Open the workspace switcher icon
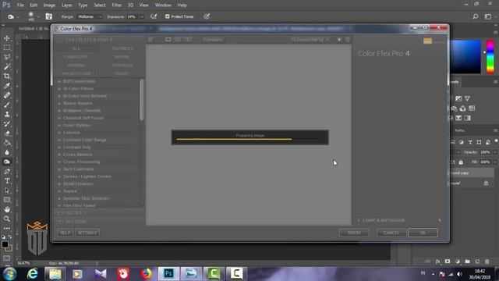The image size is (499, 281). click(488, 16)
